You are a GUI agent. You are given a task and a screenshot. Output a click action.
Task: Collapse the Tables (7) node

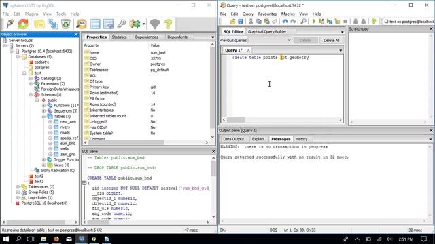pyautogui.click(x=43, y=116)
